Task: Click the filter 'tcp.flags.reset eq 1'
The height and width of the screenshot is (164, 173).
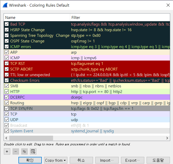Action: (x=87, y=63)
